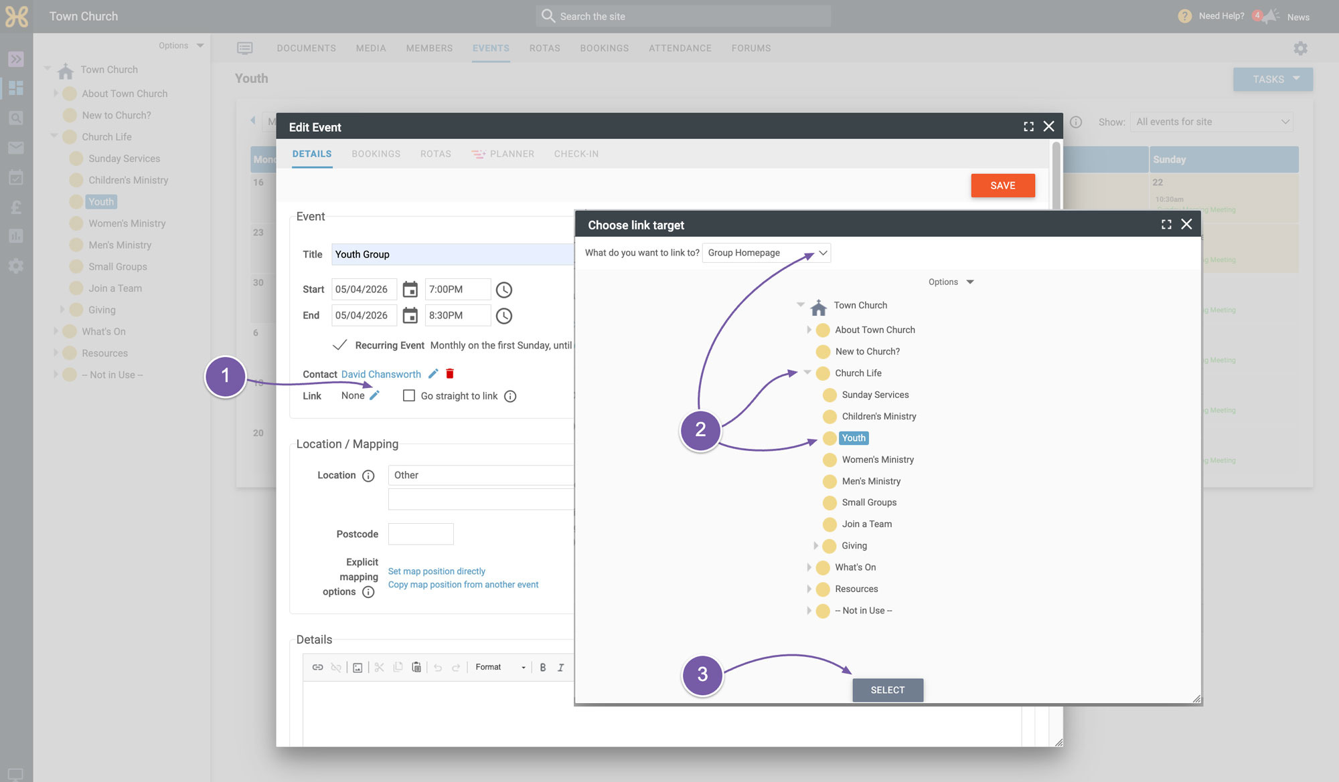The height and width of the screenshot is (782, 1339).
Task: Enable Go straight to link checkbox
Action: tap(409, 395)
